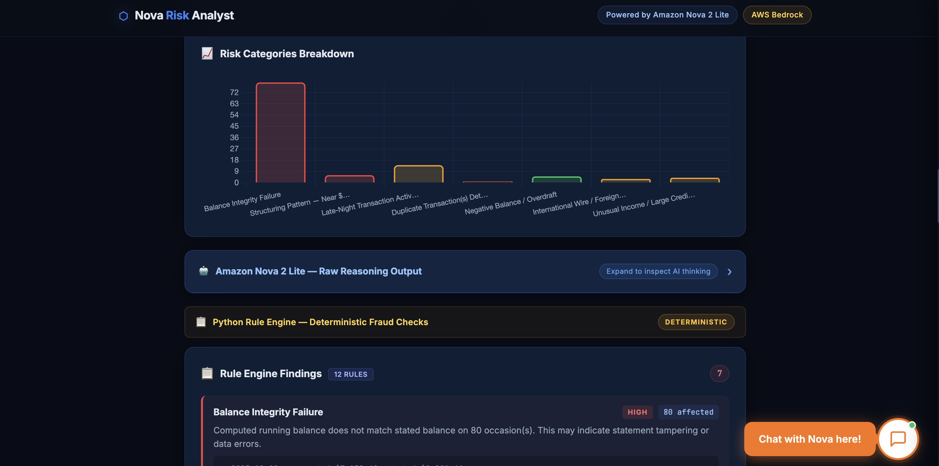Expand the Amazon Nova 2 Lite reasoning panel
Screen dimensions: 939x466
pyautogui.click(x=318, y=271)
